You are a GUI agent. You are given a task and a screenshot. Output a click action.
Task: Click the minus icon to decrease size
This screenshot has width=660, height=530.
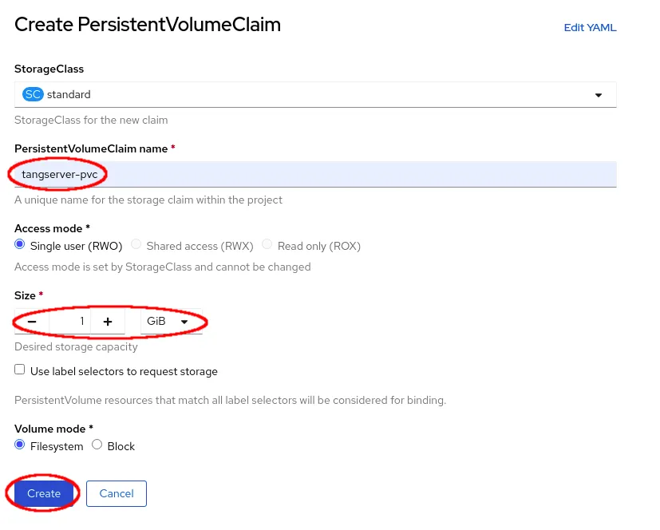tap(31, 321)
